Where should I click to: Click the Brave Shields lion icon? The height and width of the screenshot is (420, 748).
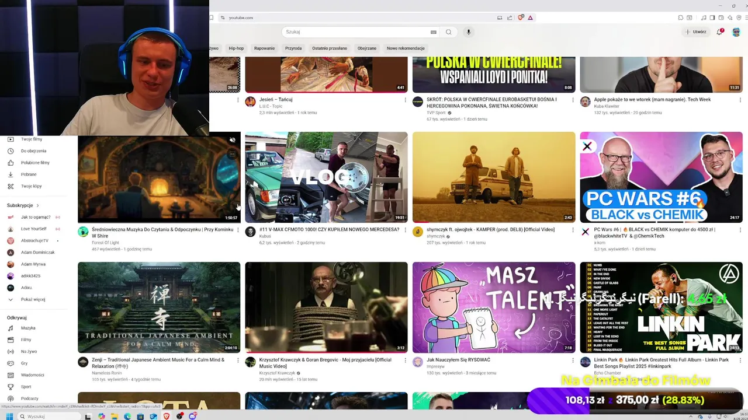click(x=521, y=17)
